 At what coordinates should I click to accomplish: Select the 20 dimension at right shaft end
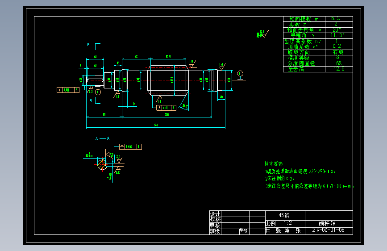pyautogui.click(x=221, y=97)
